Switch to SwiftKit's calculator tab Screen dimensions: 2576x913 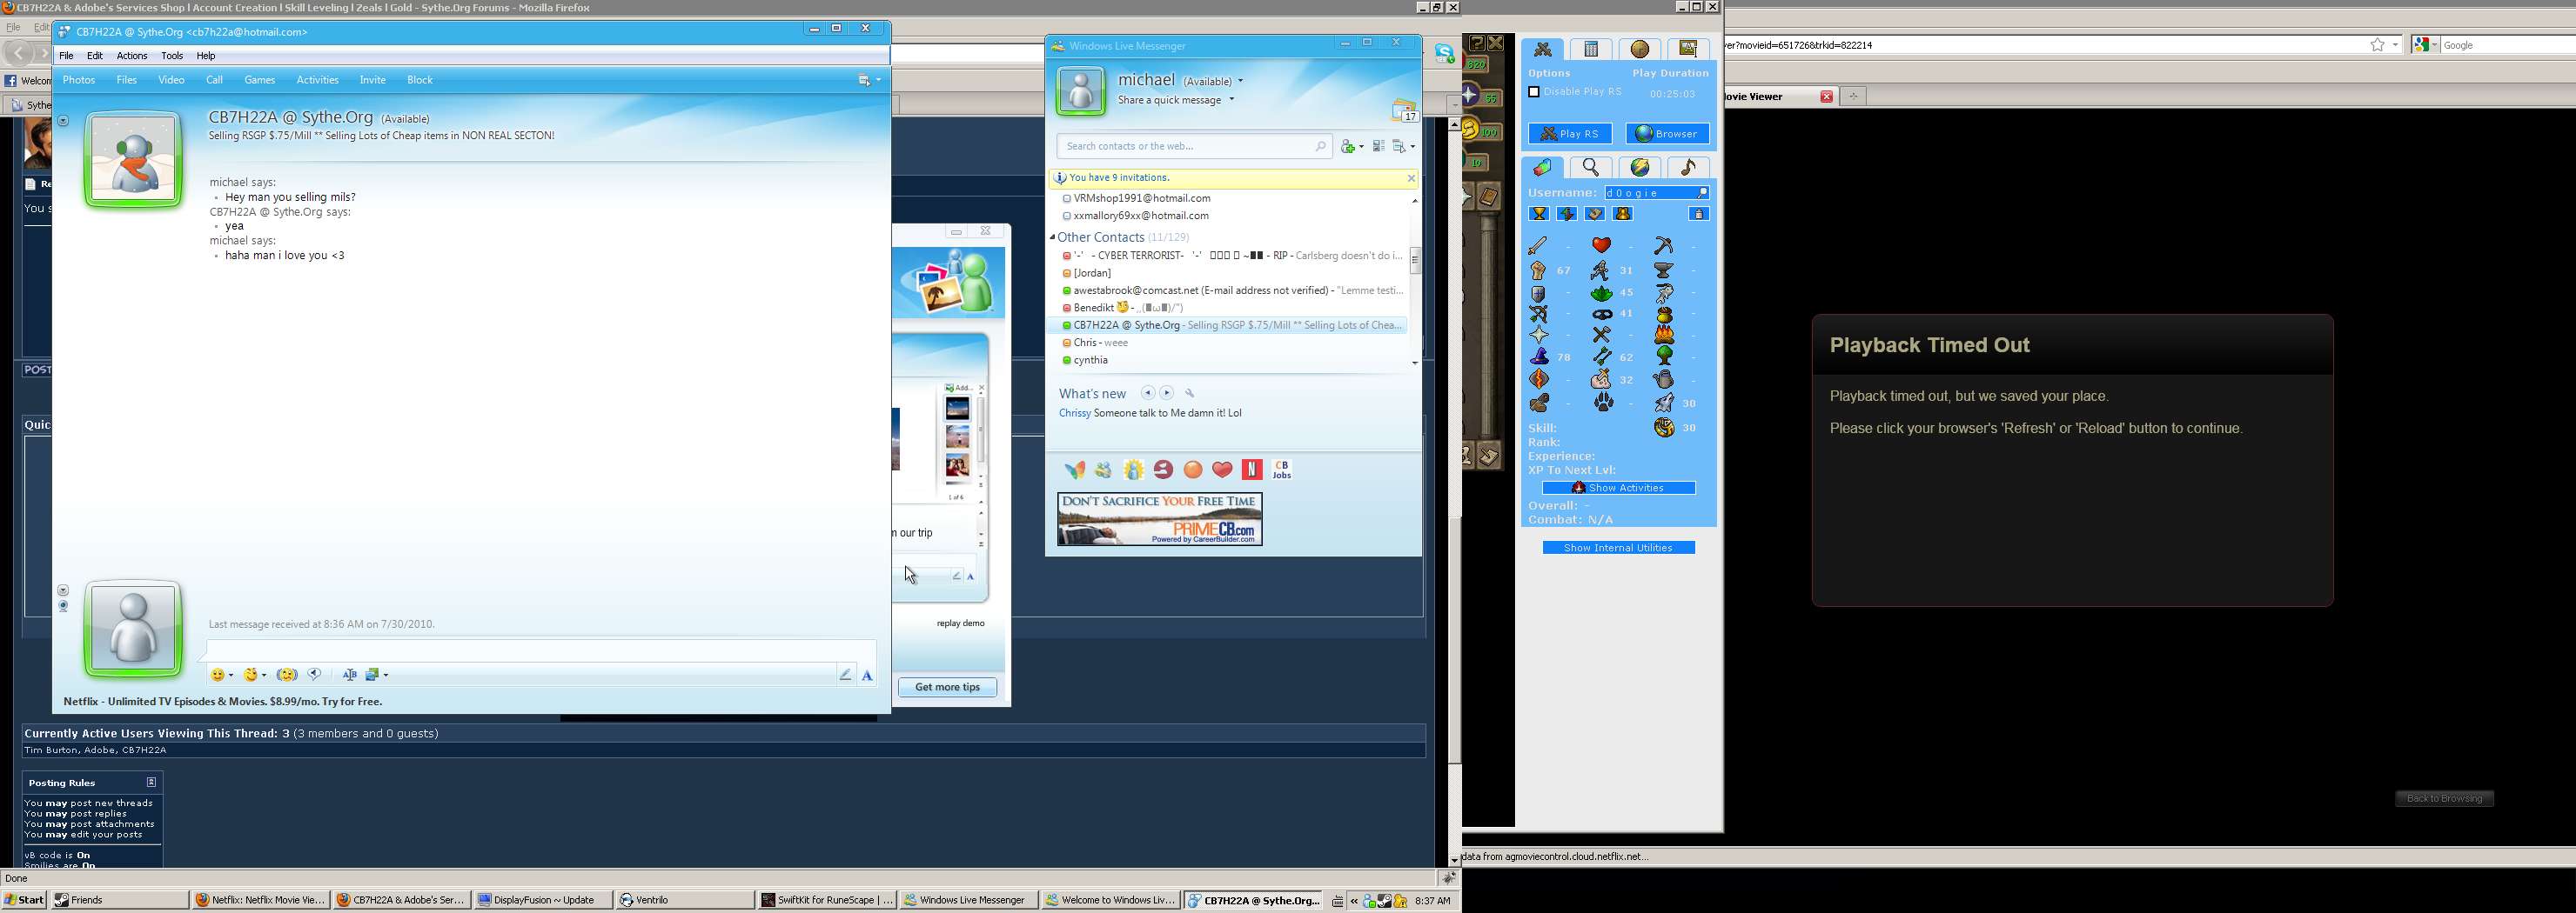pyautogui.click(x=1591, y=49)
